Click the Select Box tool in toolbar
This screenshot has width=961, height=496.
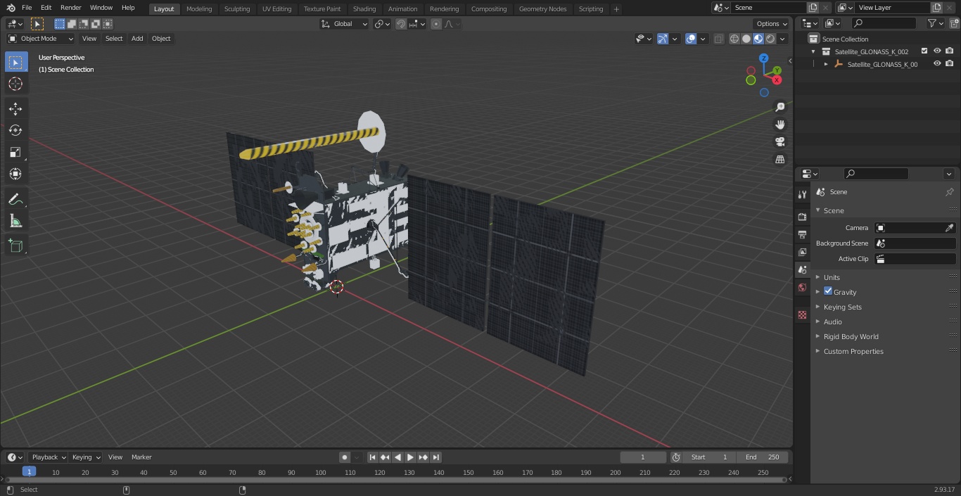[15, 62]
